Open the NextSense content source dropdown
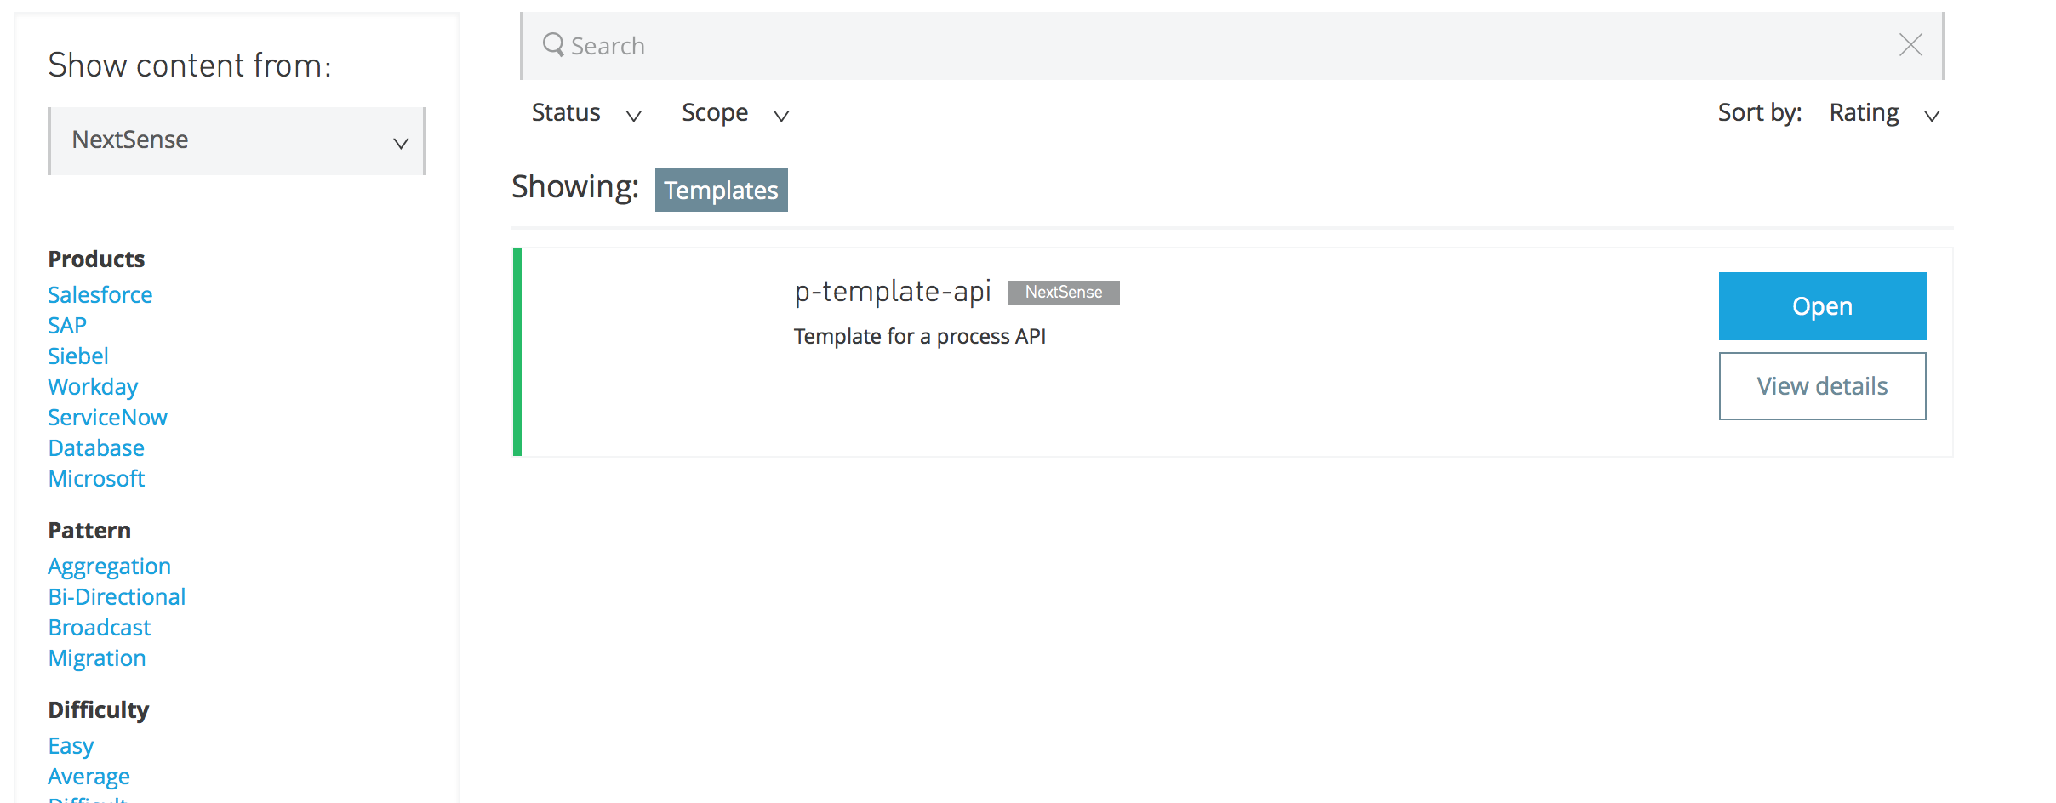 [x=237, y=141]
